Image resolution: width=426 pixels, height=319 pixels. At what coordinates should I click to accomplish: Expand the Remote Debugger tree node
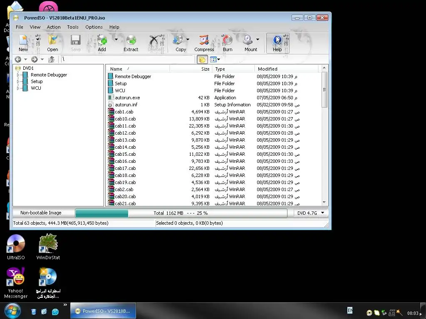pos(18,75)
